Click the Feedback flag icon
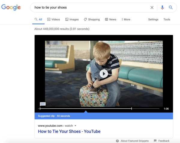 coord(155,141)
